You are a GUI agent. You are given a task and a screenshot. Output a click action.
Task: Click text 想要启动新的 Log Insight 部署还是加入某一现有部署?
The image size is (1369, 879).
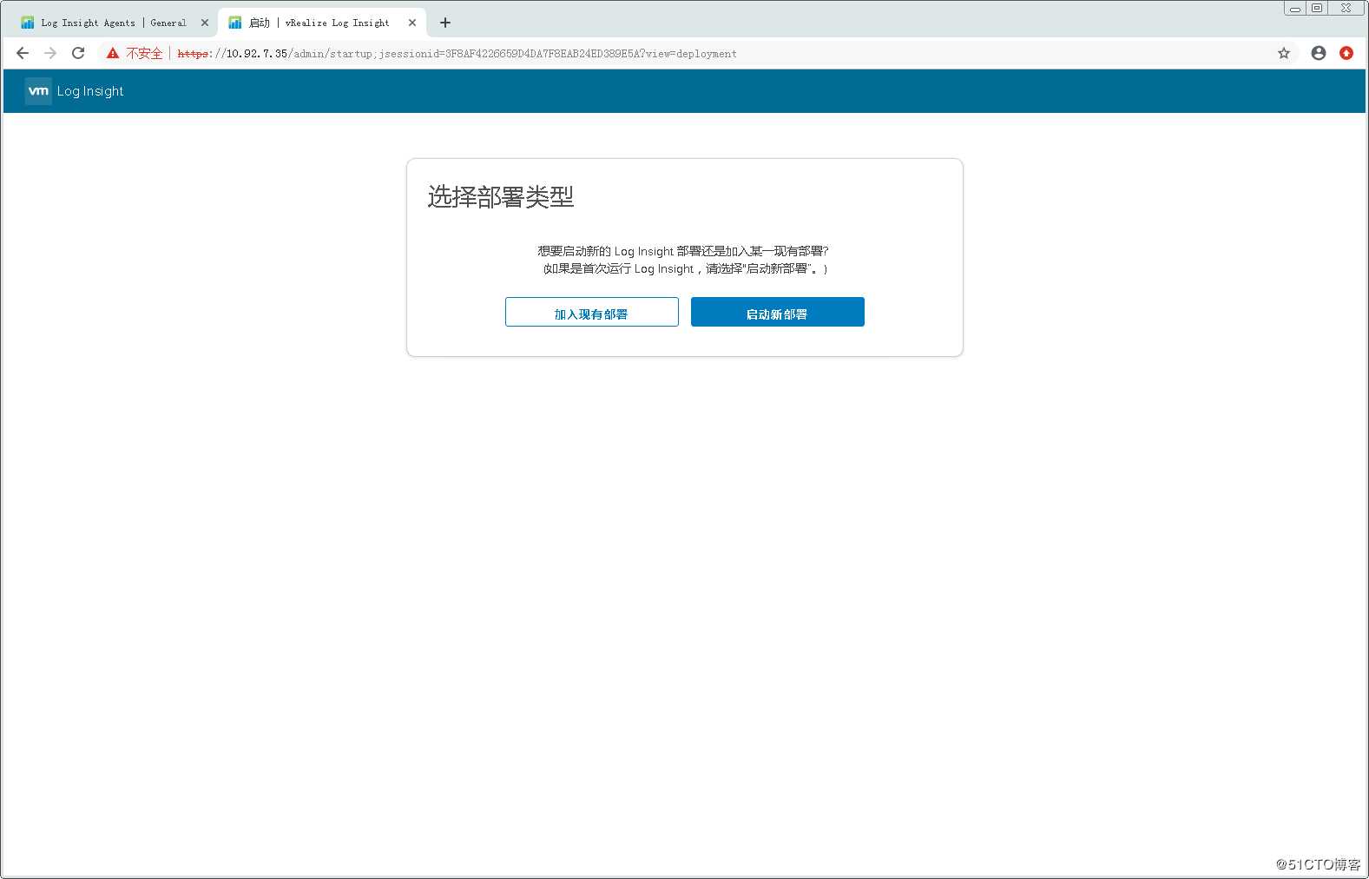point(683,251)
